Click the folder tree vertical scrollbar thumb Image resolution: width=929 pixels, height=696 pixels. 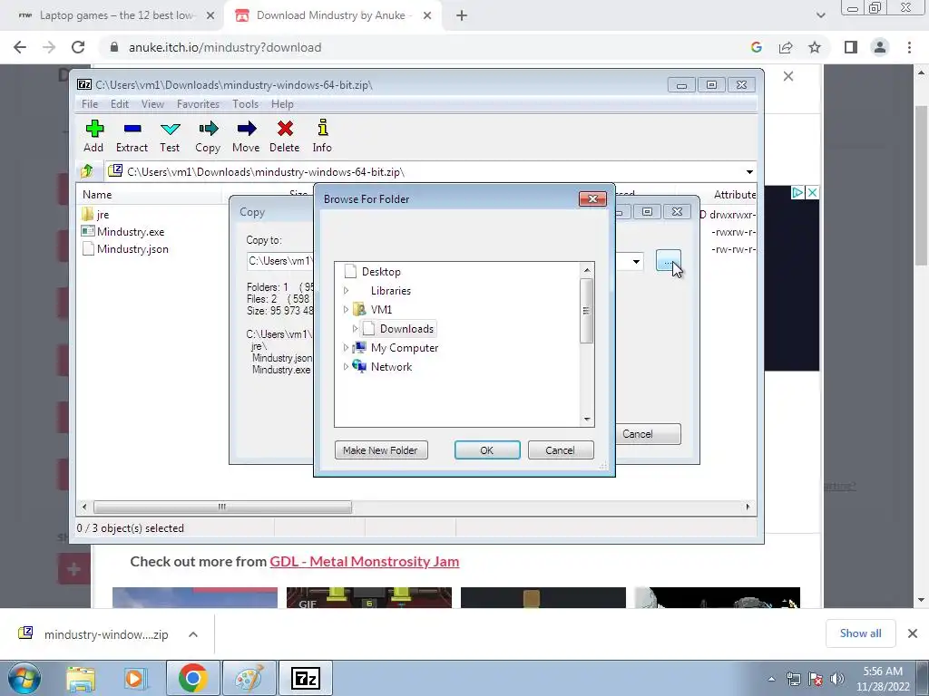click(586, 311)
